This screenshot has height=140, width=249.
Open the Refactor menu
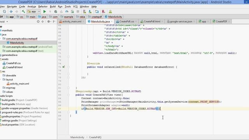(x=43, y=7)
